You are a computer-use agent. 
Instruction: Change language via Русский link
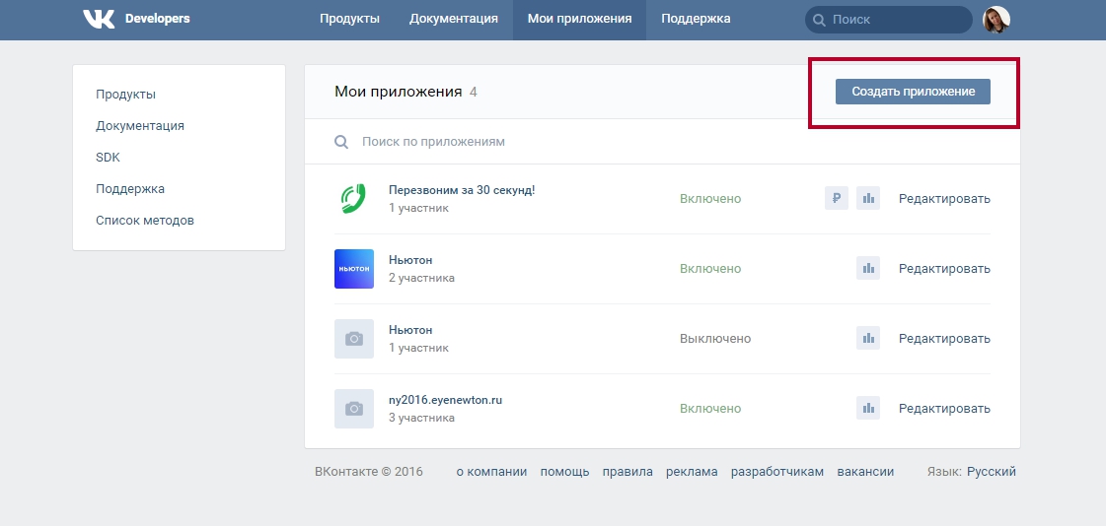[992, 472]
